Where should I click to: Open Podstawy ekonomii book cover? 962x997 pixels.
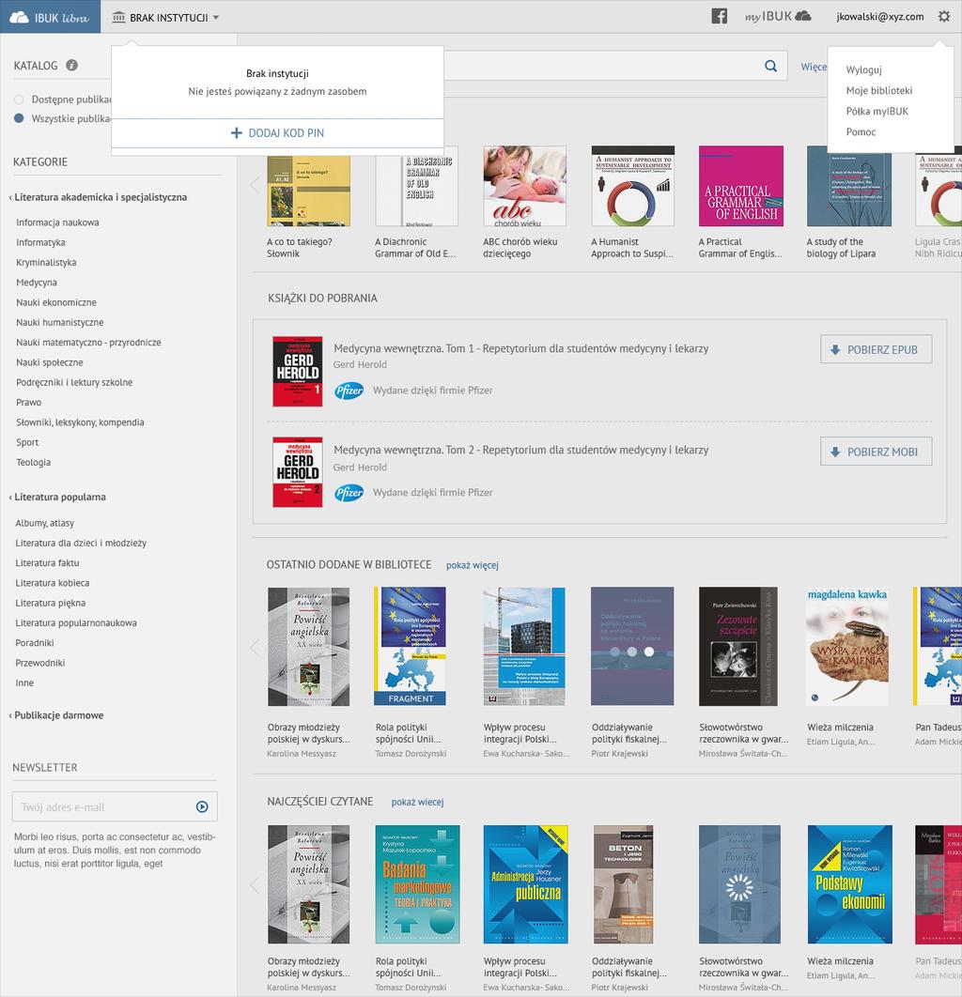[x=850, y=884]
